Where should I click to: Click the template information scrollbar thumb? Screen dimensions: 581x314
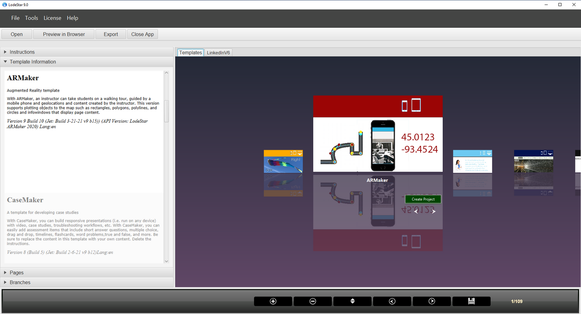[166, 111]
